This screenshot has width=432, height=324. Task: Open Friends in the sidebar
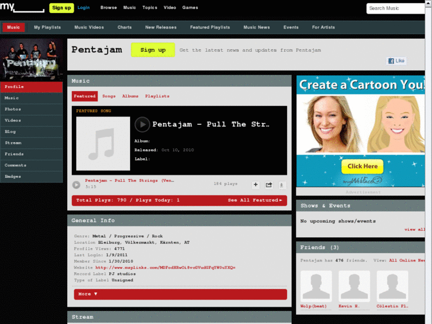pyautogui.click(x=31, y=154)
